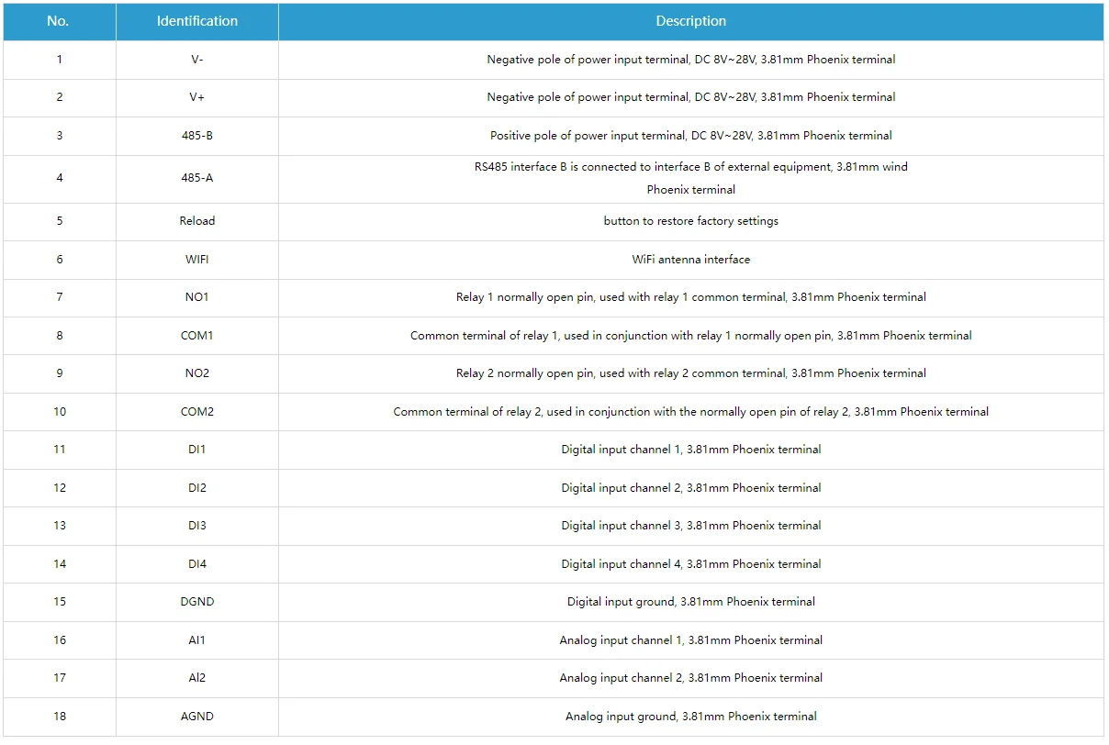The width and height of the screenshot is (1109, 745).
Task: Click the "Identification" column header
Action: point(196,21)
